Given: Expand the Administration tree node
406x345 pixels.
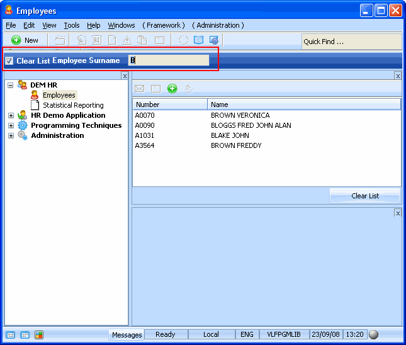Looking at the screenshot, I should pos(11,135).
